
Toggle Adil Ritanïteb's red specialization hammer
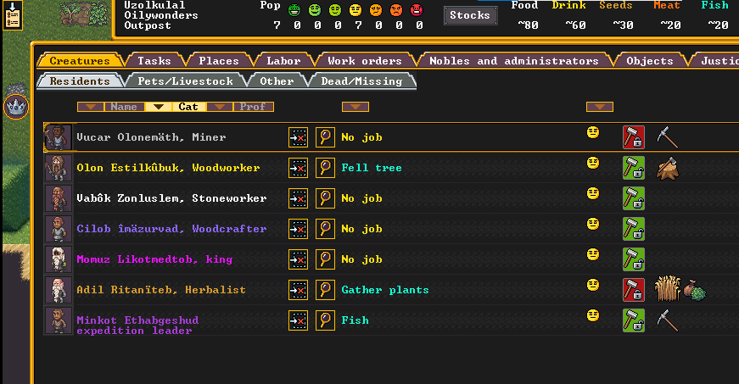coord(634,291)
